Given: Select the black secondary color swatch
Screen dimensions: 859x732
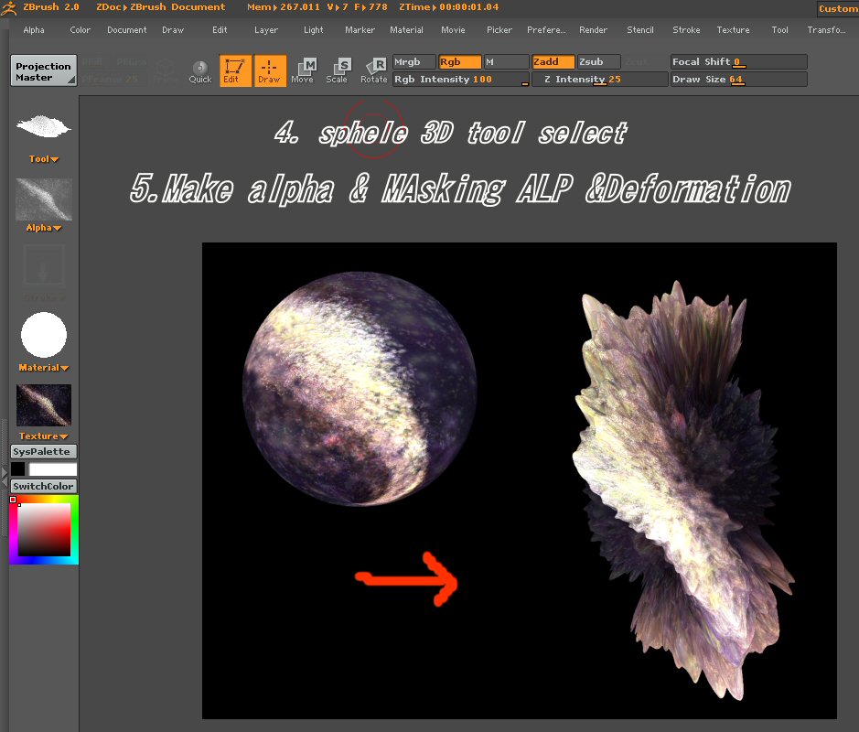Looking at the screenshot, I should pos(17,469).
